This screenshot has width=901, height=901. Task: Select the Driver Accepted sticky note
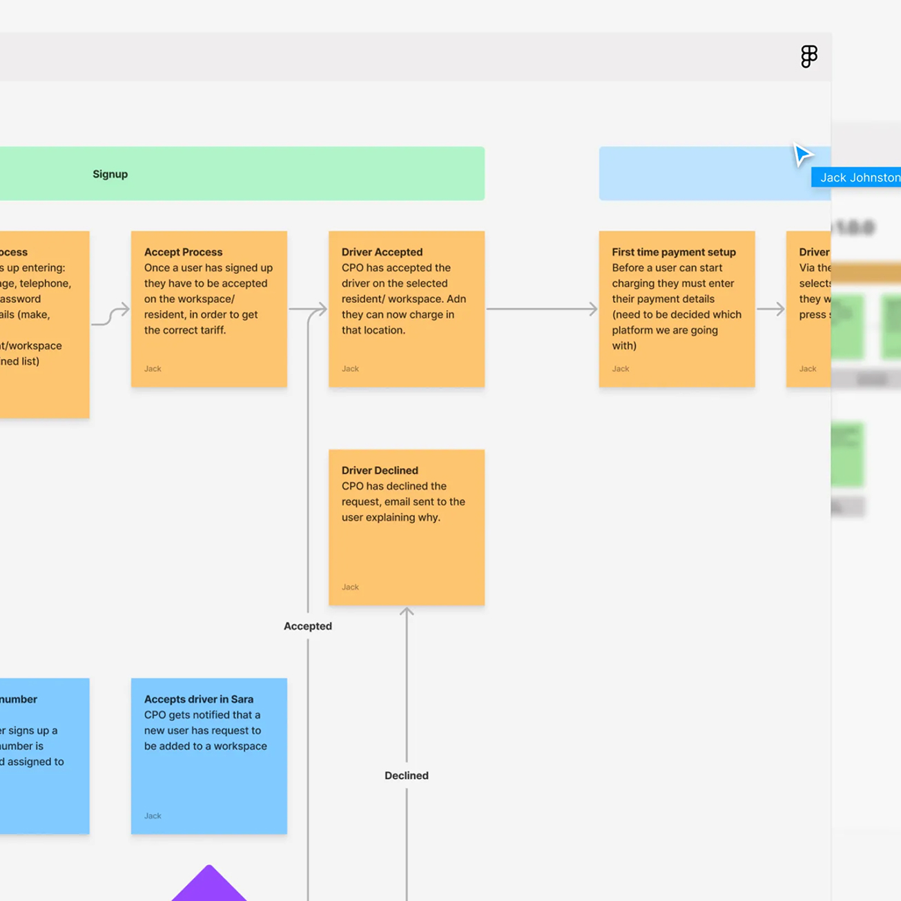(407, 309)
